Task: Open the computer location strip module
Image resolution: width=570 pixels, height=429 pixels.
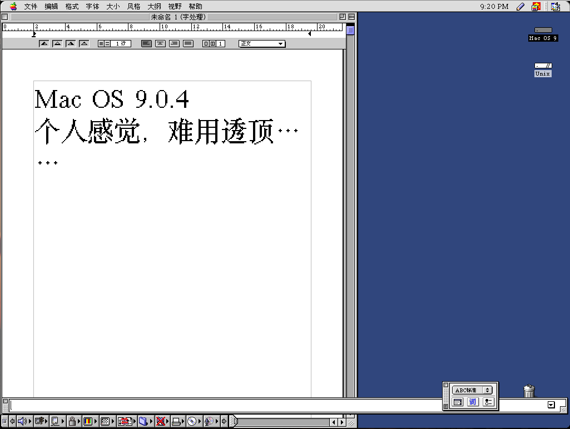Action: 57,421
